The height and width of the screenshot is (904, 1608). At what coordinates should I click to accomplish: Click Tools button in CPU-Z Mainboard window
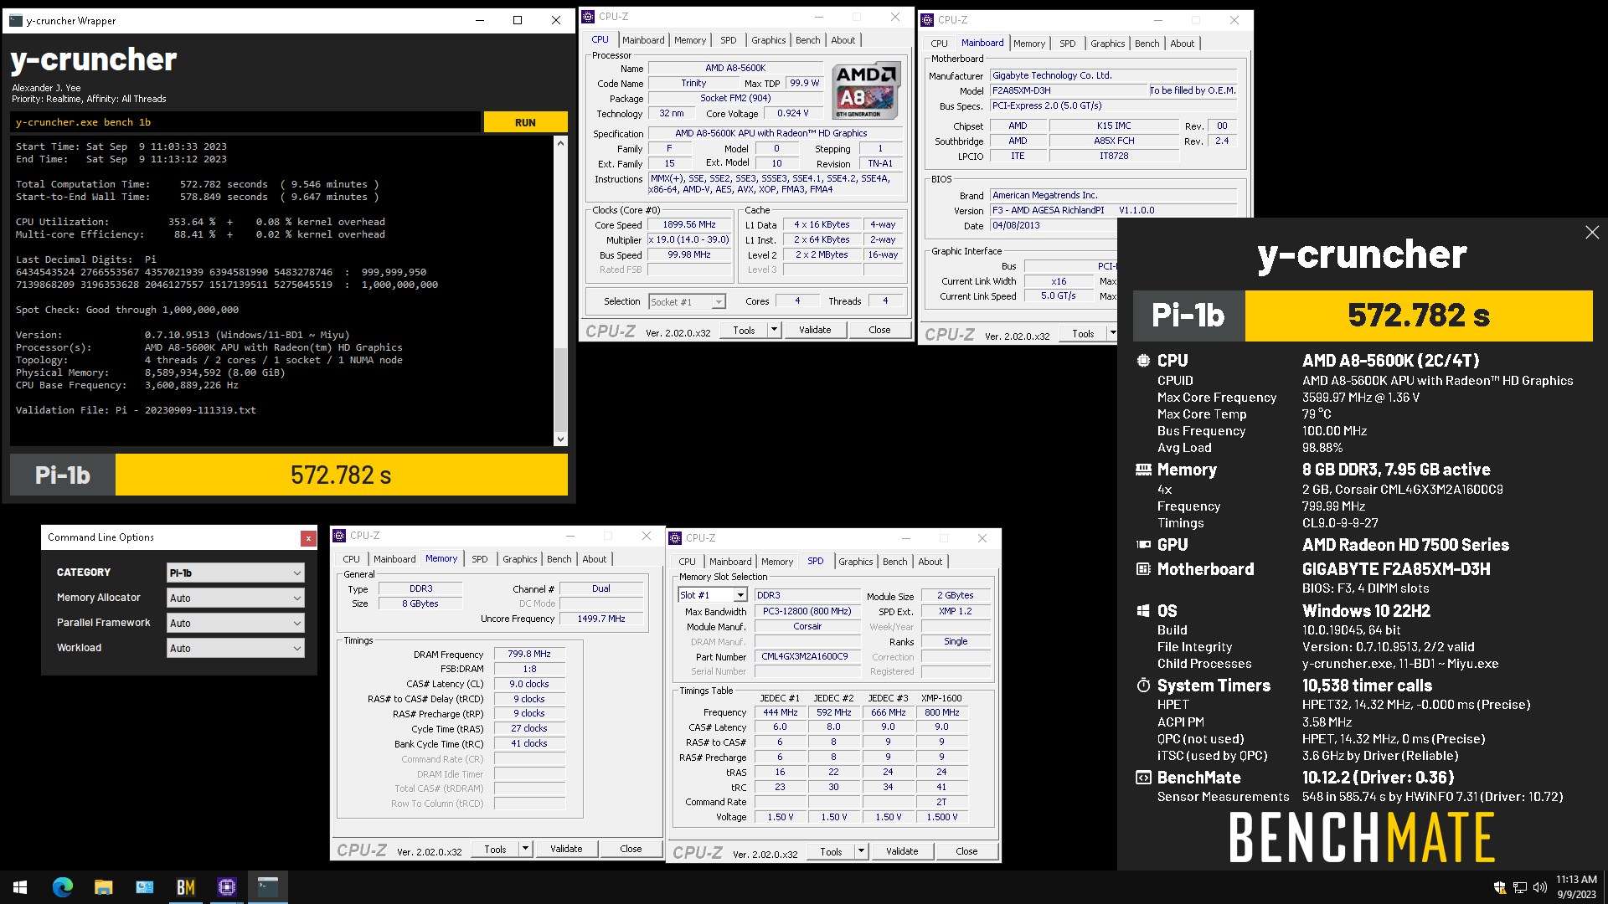click(1083, 333)
